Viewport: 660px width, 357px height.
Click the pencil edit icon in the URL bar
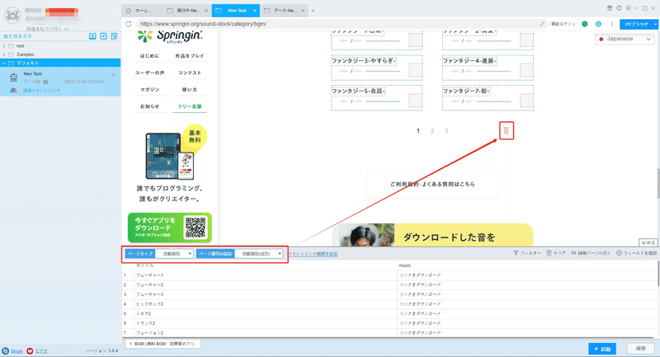pyautogui.click(x=542, y=24)
